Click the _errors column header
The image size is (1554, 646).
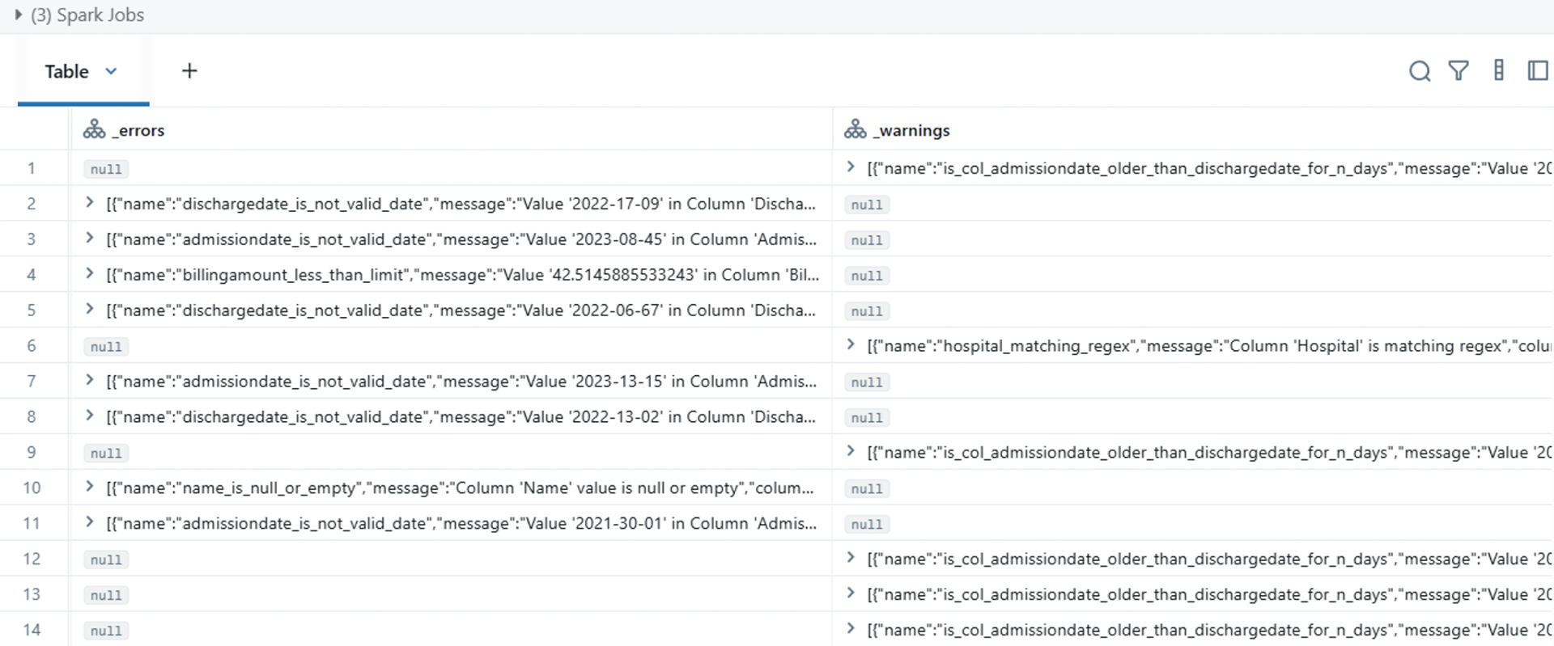(x=142, y=130)
